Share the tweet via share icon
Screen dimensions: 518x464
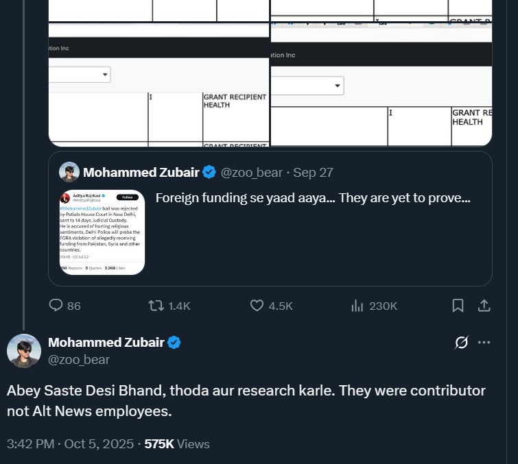click(484, 306)
